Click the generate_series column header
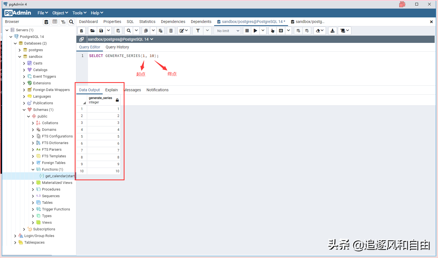 (x=104, y=100)
